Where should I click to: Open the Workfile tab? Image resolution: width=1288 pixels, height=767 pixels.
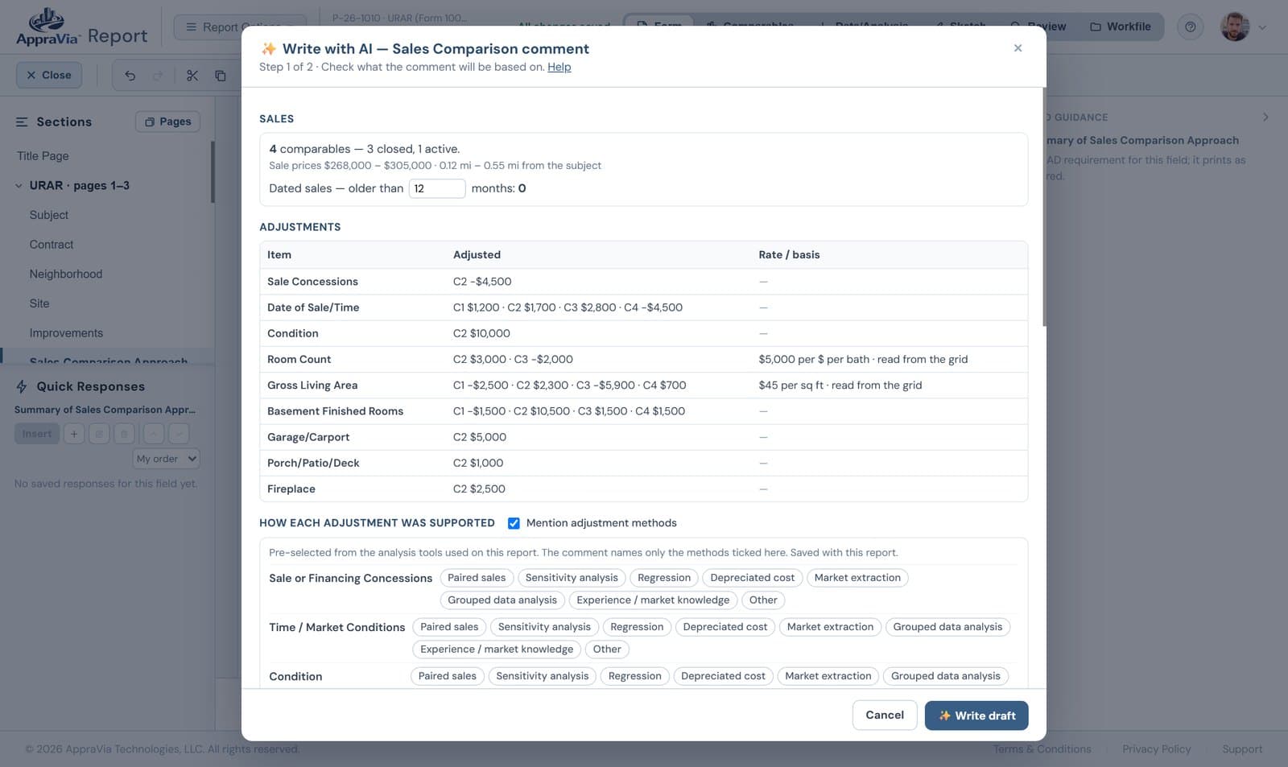[x=1121, y=27]
